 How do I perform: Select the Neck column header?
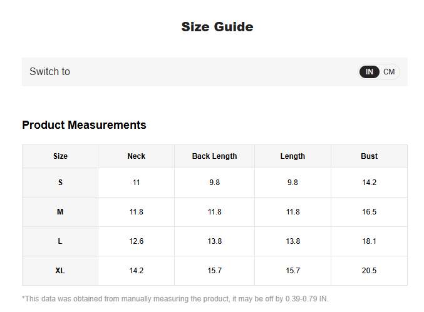[x=136, y=156]
